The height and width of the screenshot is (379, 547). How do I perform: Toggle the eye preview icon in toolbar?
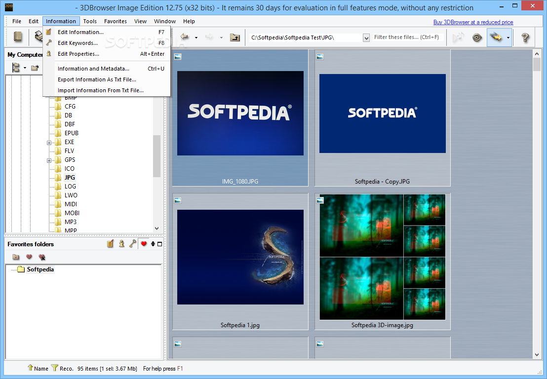[x=477, y=38]
